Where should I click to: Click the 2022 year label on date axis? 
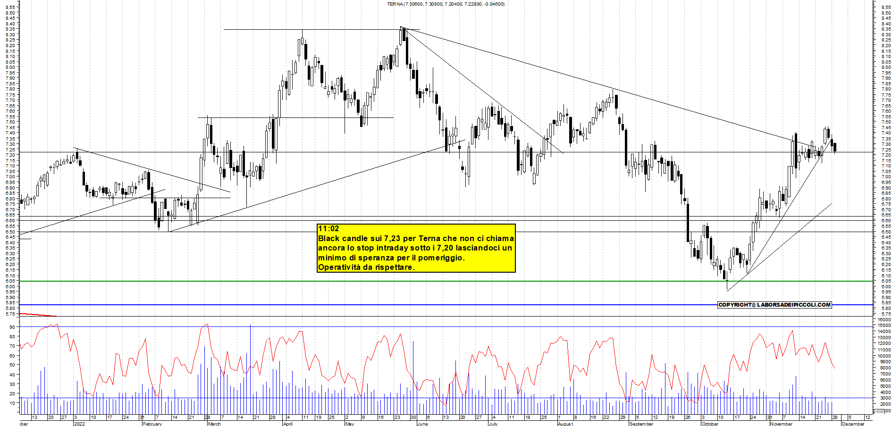[79, 424]
